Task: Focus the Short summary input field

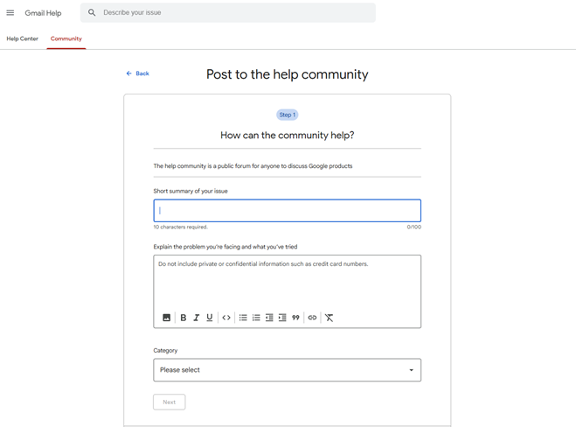Action: [x=288, y=211]
